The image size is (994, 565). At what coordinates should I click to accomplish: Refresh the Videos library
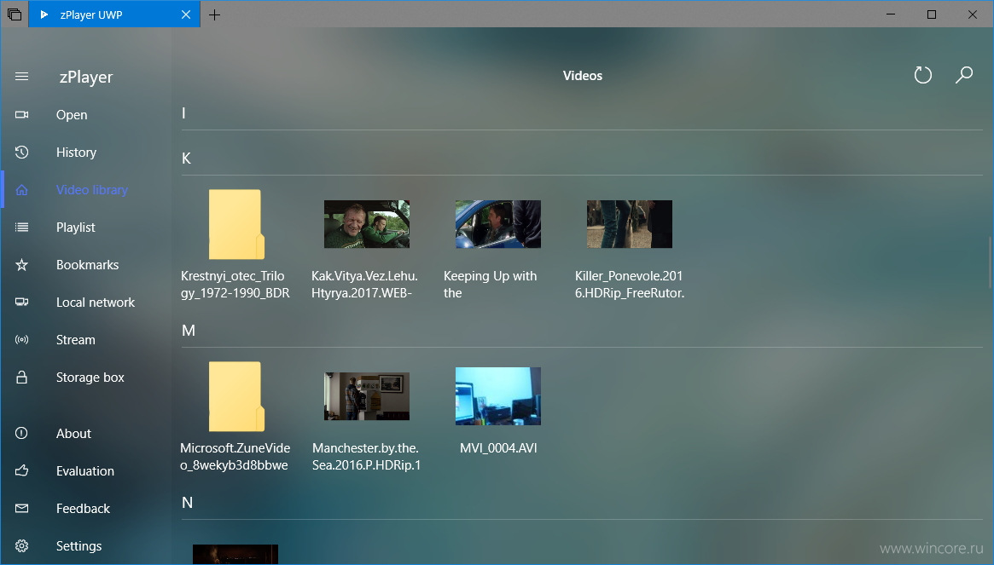[923, 75]
